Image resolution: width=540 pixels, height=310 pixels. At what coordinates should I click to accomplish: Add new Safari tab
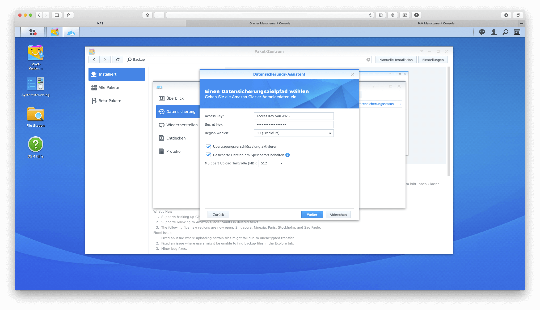click(x=522, y=23)
